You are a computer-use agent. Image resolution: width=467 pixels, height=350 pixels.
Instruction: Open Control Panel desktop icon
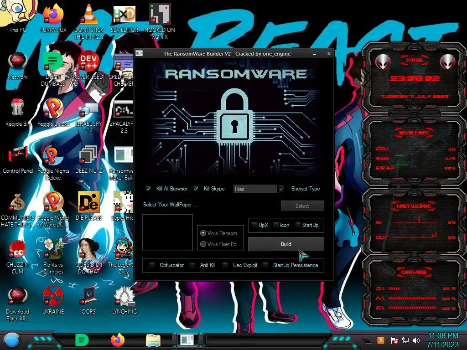pyautogui.click(x=18, y=159)
